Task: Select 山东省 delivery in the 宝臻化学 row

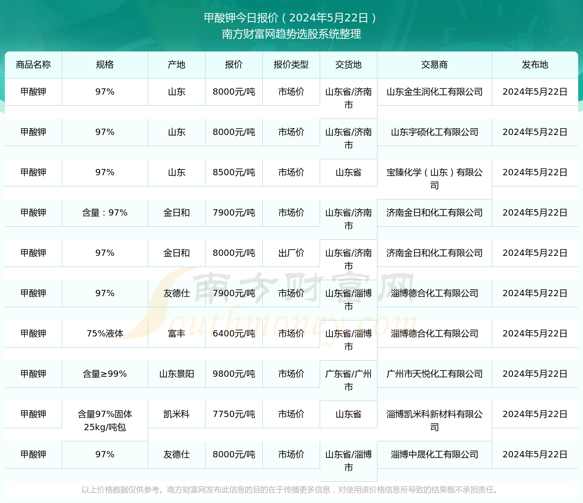Action: tap(348, 172)
